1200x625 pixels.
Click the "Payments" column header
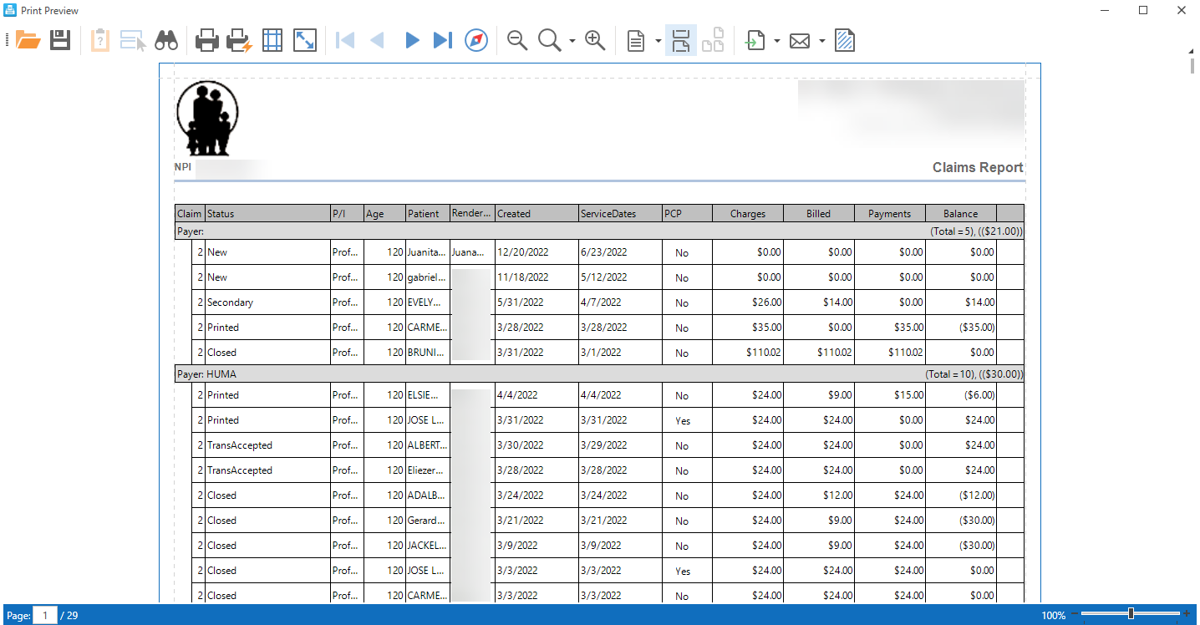889,214
